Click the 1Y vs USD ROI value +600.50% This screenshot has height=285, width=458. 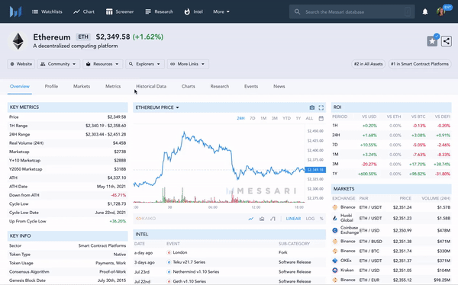367,174
